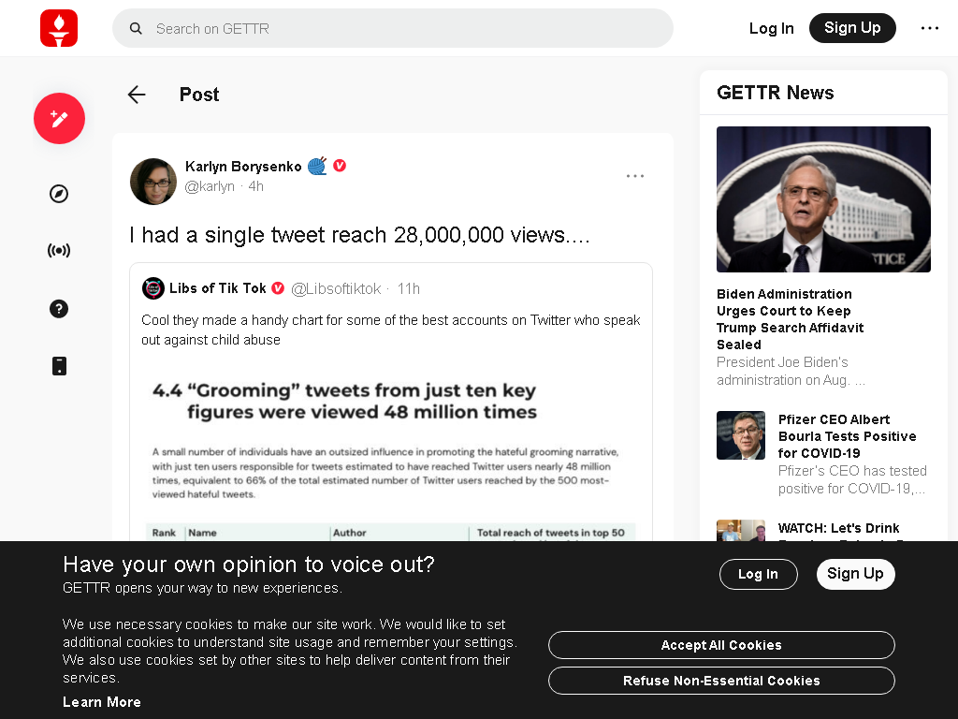This screenshot has height=719, width=958.
Task: Refuse Non-Essential Cookies
Action: [x=721, y=681]
